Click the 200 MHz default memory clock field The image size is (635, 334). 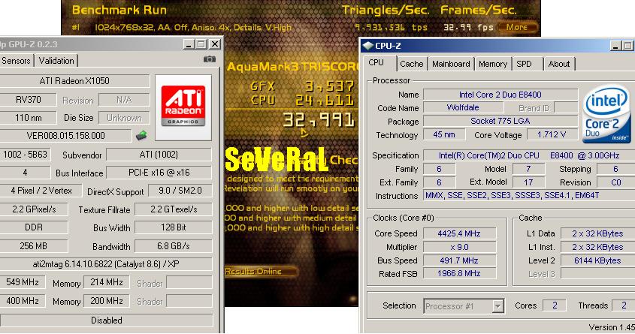coord(107,301)
